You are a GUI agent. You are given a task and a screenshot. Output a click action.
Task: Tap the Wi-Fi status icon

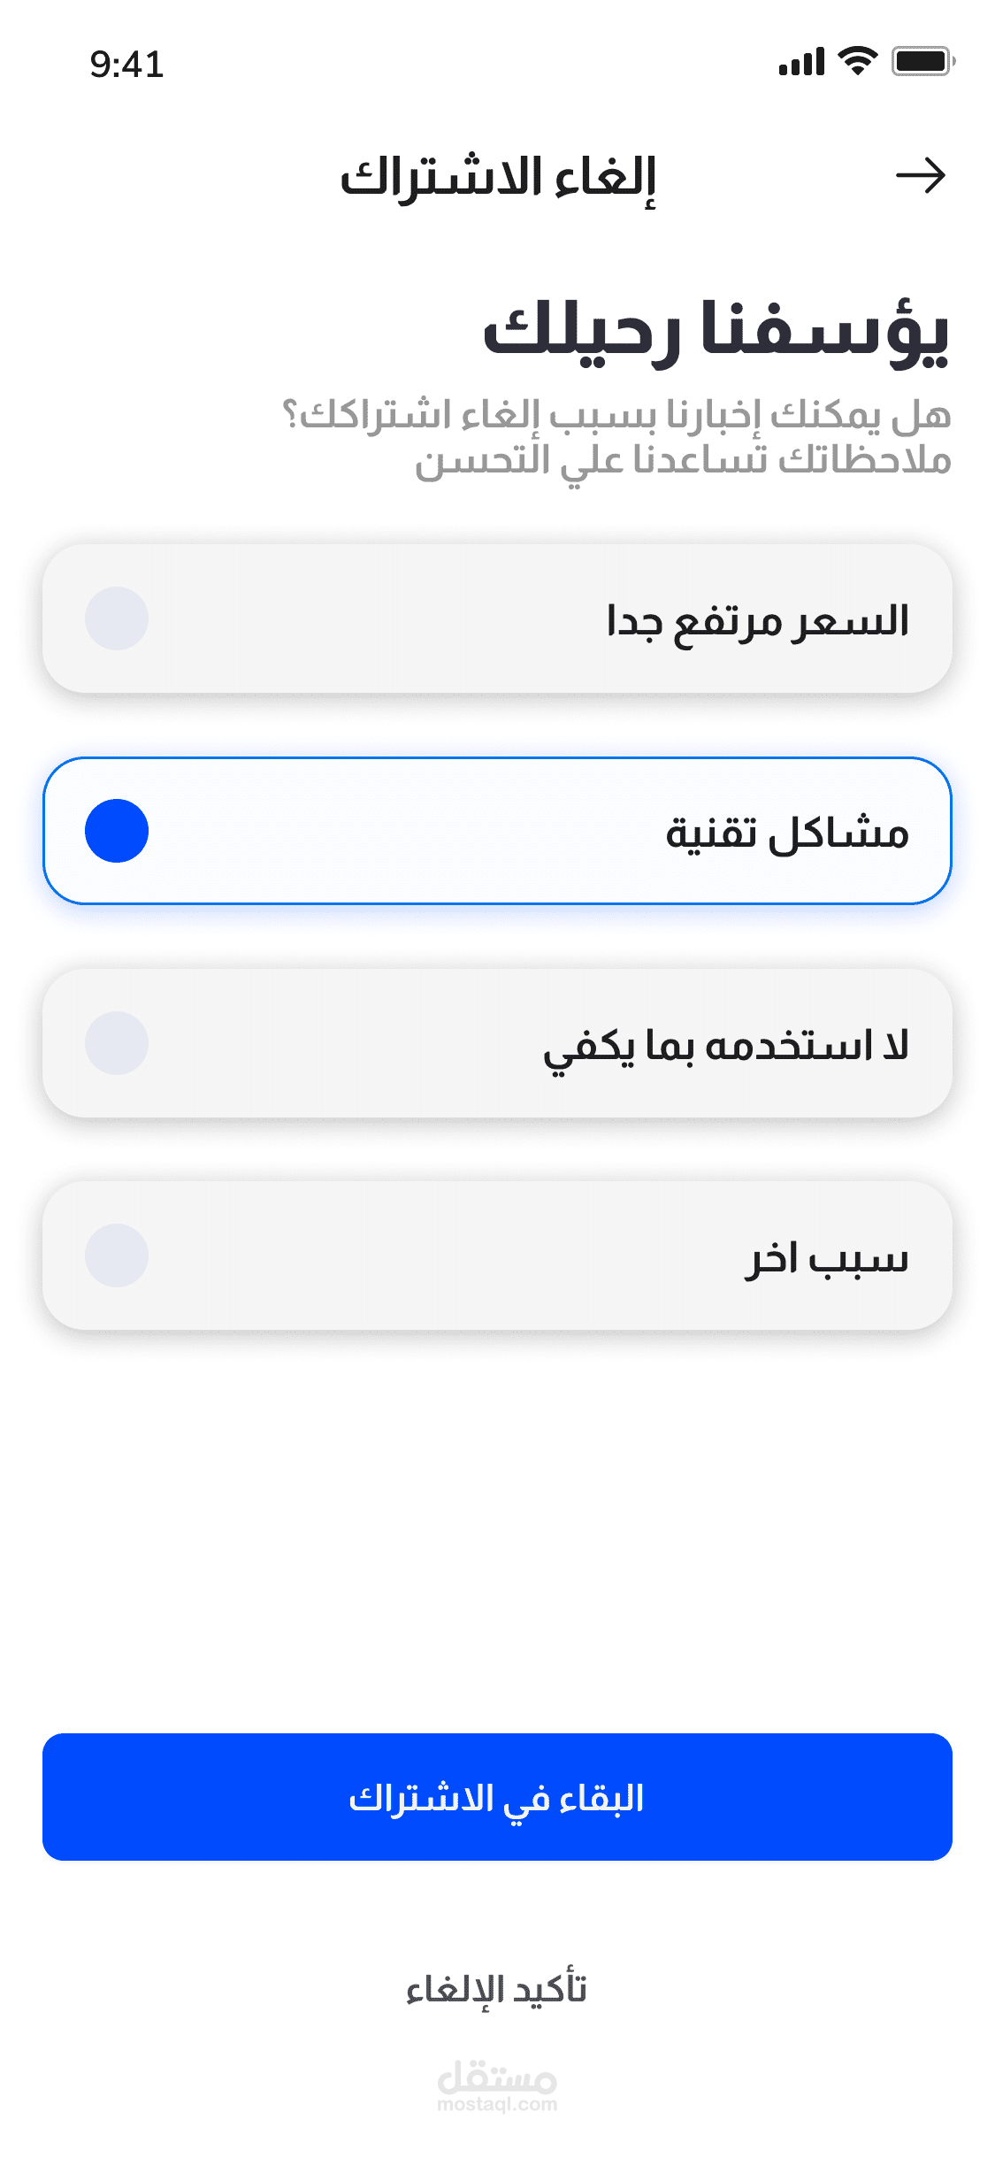click(857, 61)
